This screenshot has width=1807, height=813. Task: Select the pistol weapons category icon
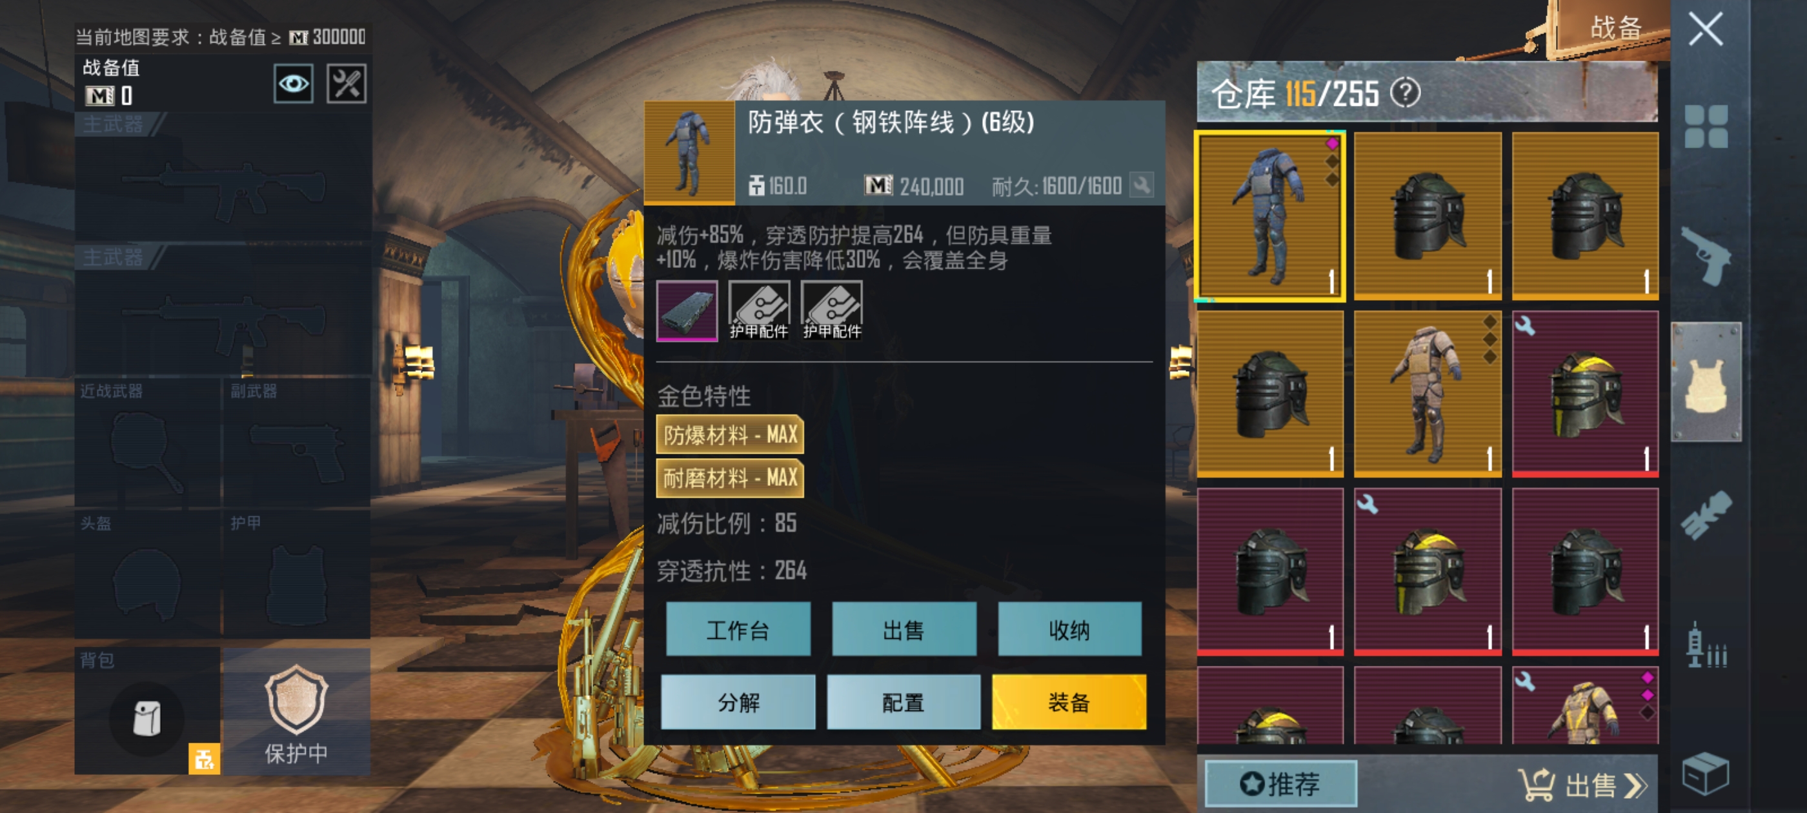tap(1706, 255)
